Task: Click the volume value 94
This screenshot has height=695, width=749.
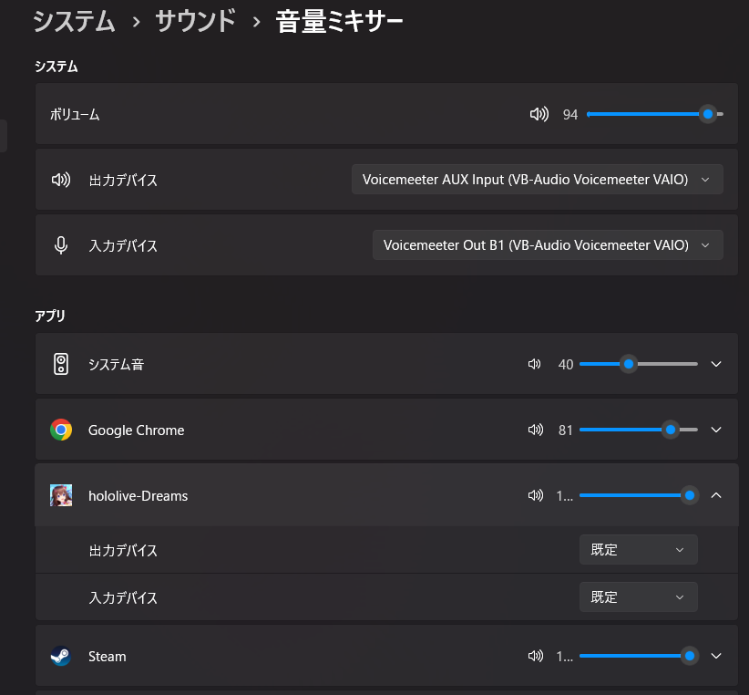Action: (569, 115)
